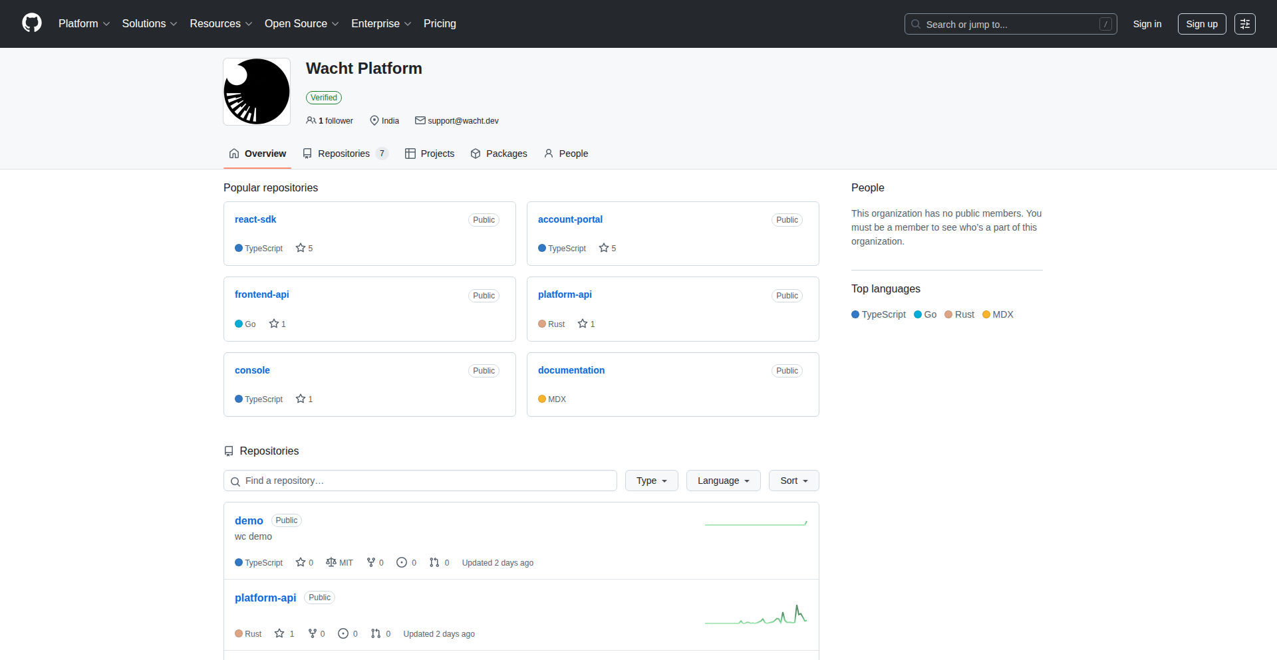Open the appearance settings icon button
This screenshot has width=1277, height=660.
coord(1245,24)
